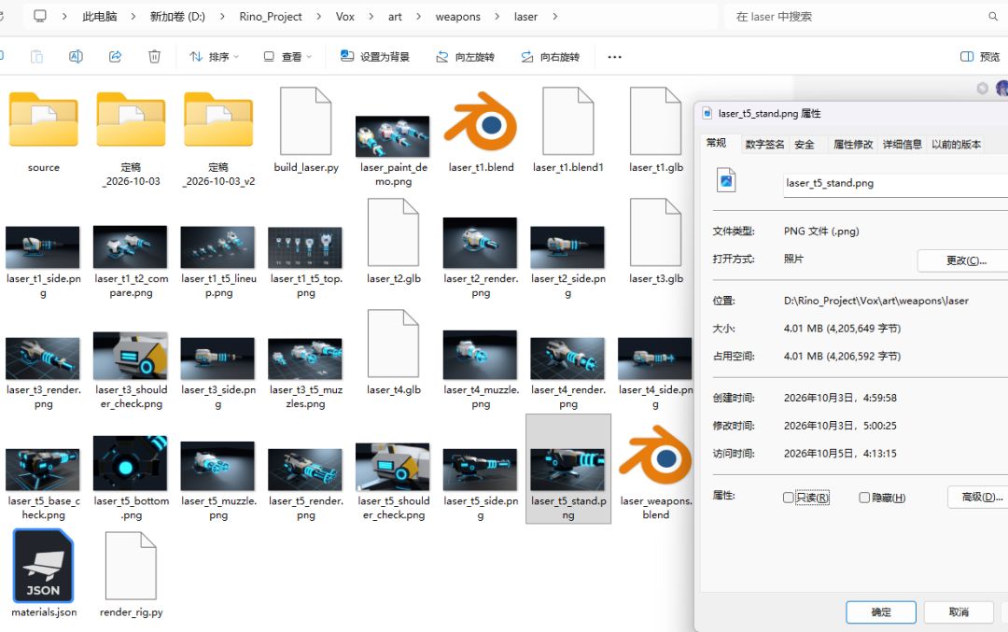This screenshot has height=632, width=1008.
Task: Select the laser_paint_demo.png thumbnail
Action: (393, 136)
